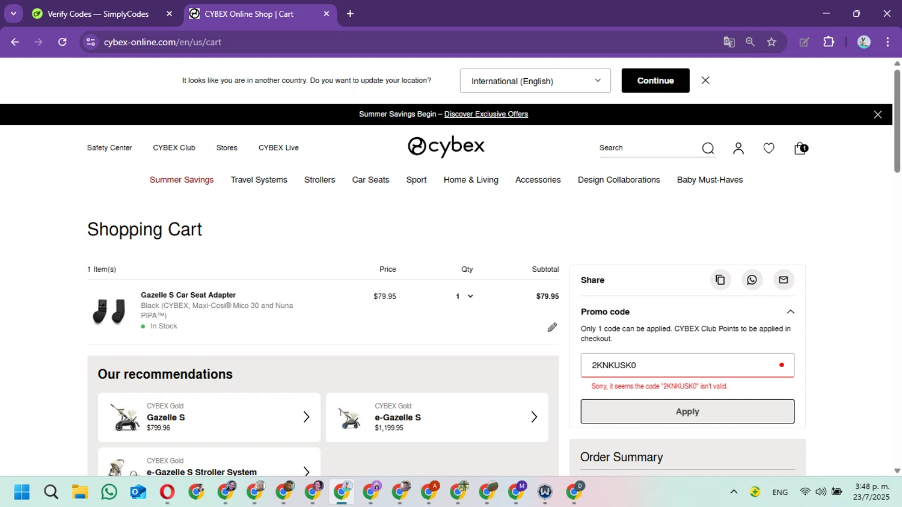View site information icon in address bar
The height and width of the screenshot is (507, 902).
[91, 42]
